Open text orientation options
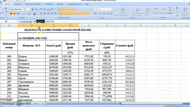This screenshot has height=107, width=190. pos(53,9)
